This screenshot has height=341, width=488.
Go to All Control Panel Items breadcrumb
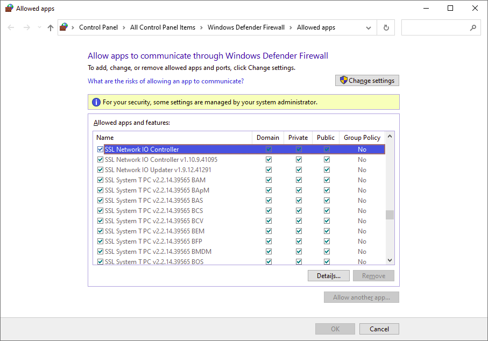pyautogui.click(x=163, y=27)
